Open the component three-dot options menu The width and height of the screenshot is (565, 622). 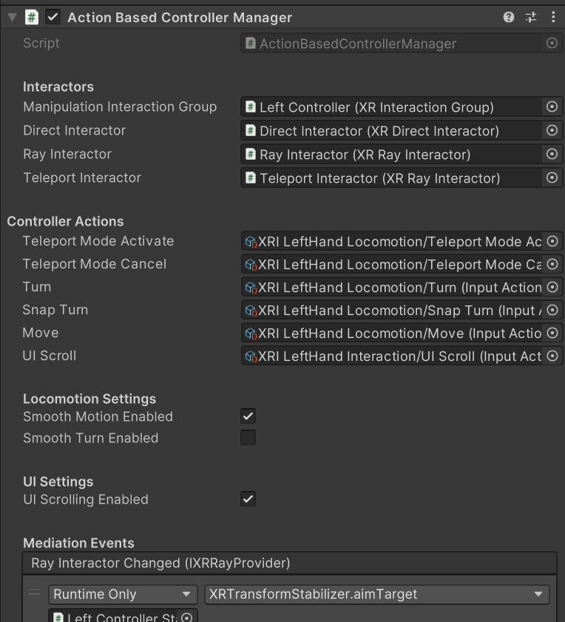(553, 17)
